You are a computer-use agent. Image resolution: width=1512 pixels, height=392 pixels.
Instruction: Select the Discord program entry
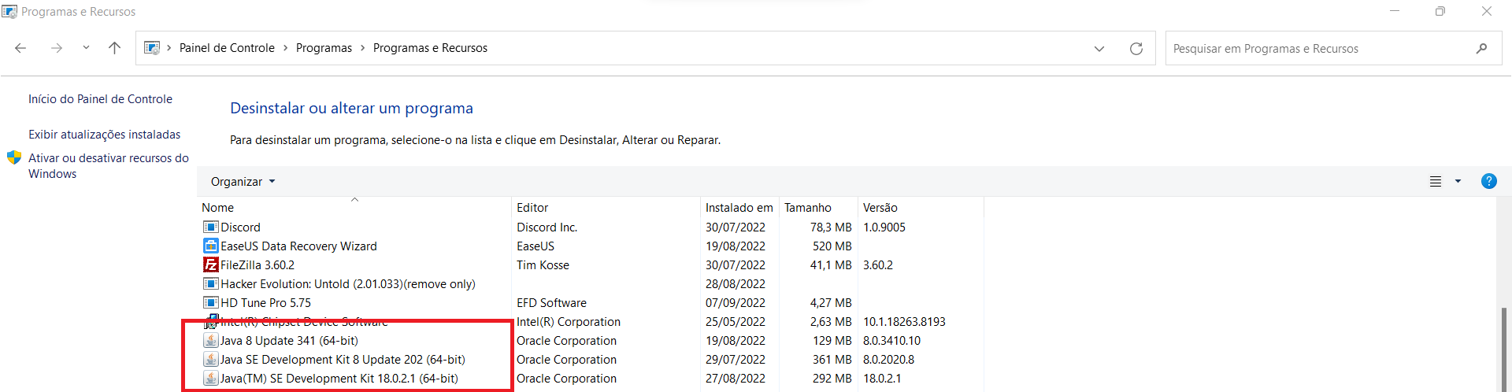click(240, 227)
